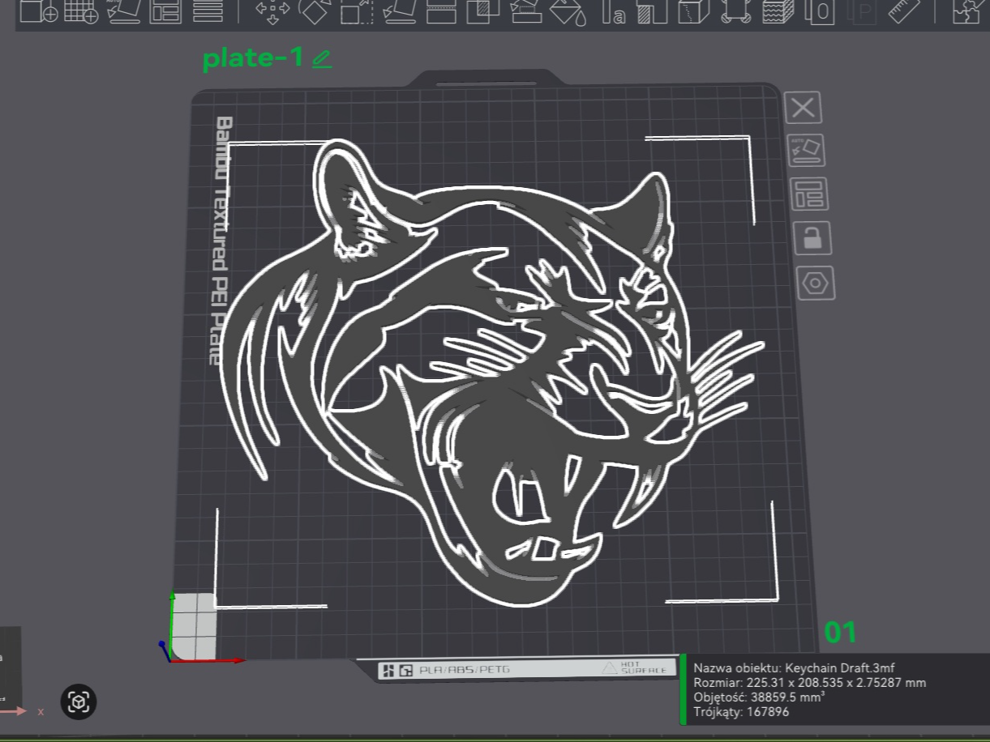Click the plate-1 title label

pos(253,58)
